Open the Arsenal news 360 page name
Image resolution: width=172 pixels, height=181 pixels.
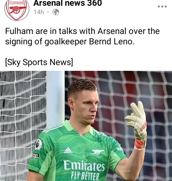pos(68,3)
